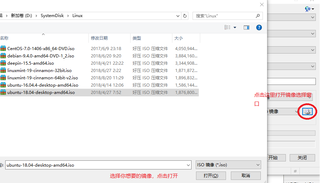Close the file open dialog

262,5
